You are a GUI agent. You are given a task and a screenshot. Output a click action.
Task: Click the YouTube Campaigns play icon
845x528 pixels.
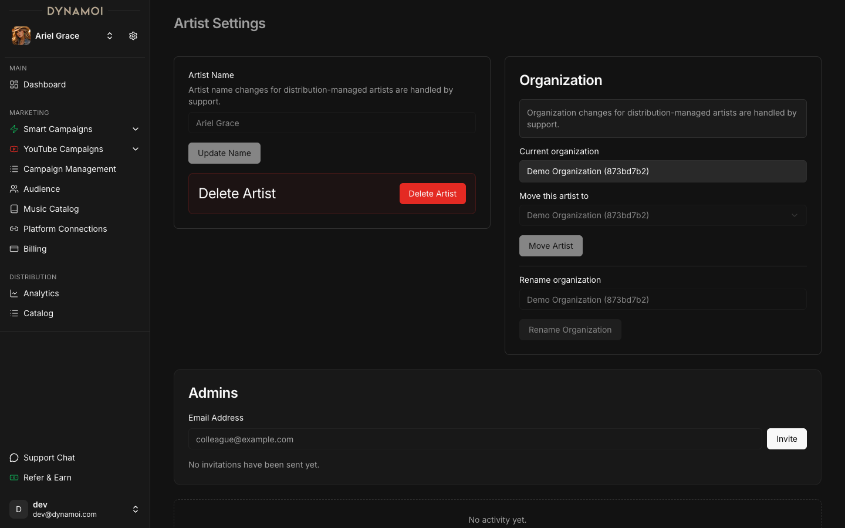tap(13, 149)
